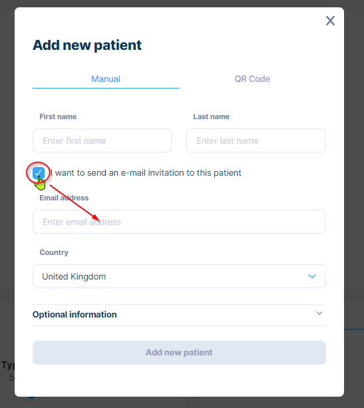Click the e-mail invitation label text
Screen dimensions: 364x408
pos(146,173)
